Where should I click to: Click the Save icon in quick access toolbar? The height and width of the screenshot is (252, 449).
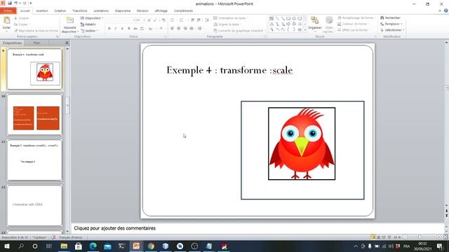click(10, 3)
